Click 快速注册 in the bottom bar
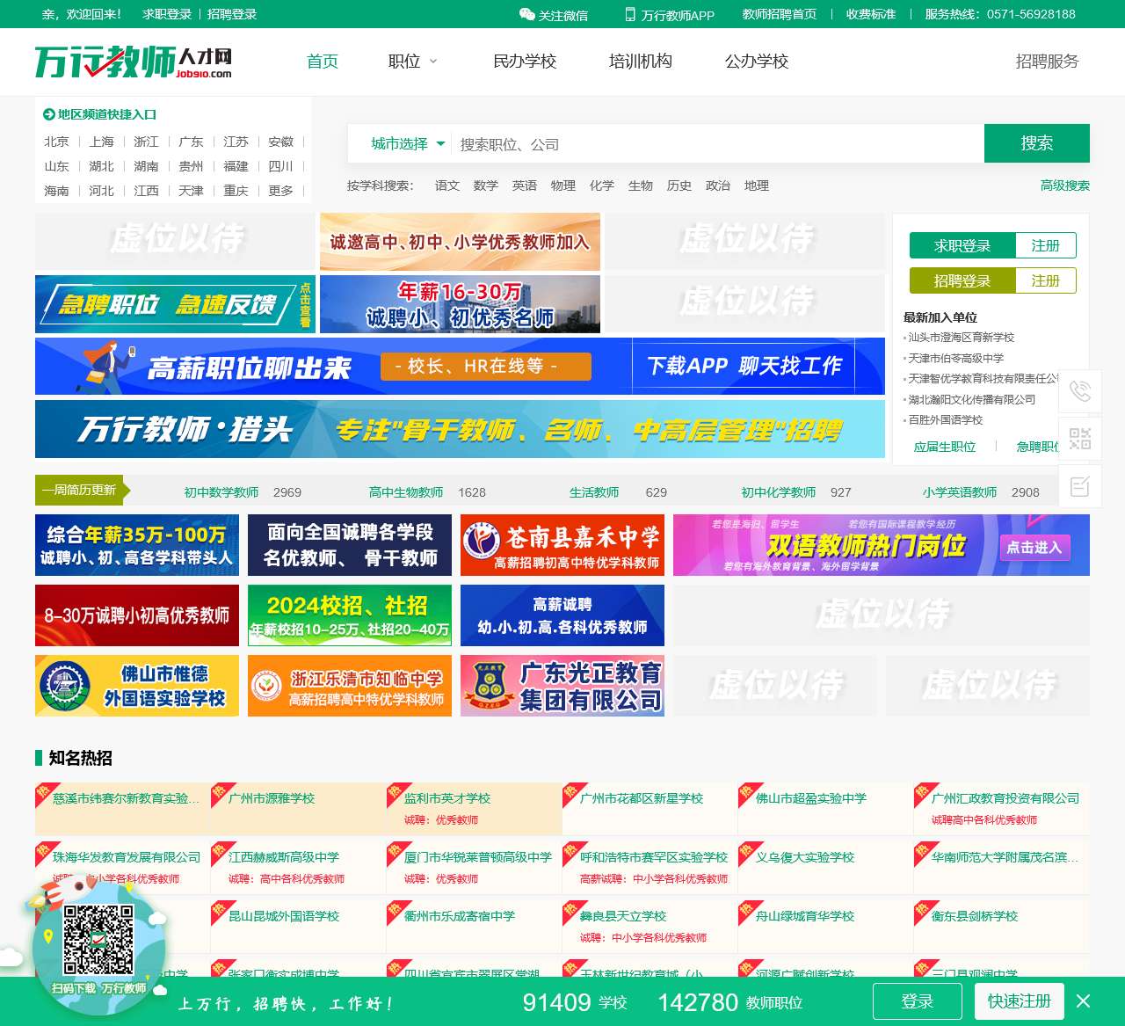The image size is (1125, 1026). pos(1019,1001)
